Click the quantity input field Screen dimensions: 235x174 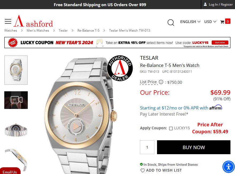pos(147,147)
